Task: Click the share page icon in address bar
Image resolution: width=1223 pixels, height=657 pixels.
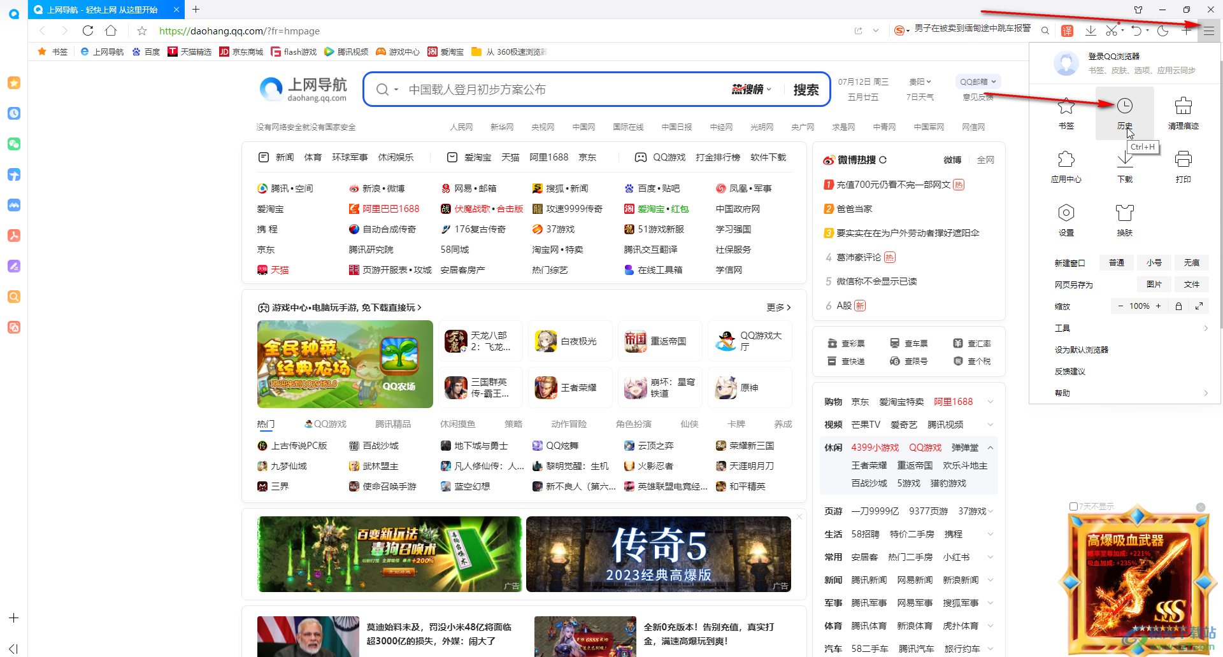Action: [x=858, y=31]
